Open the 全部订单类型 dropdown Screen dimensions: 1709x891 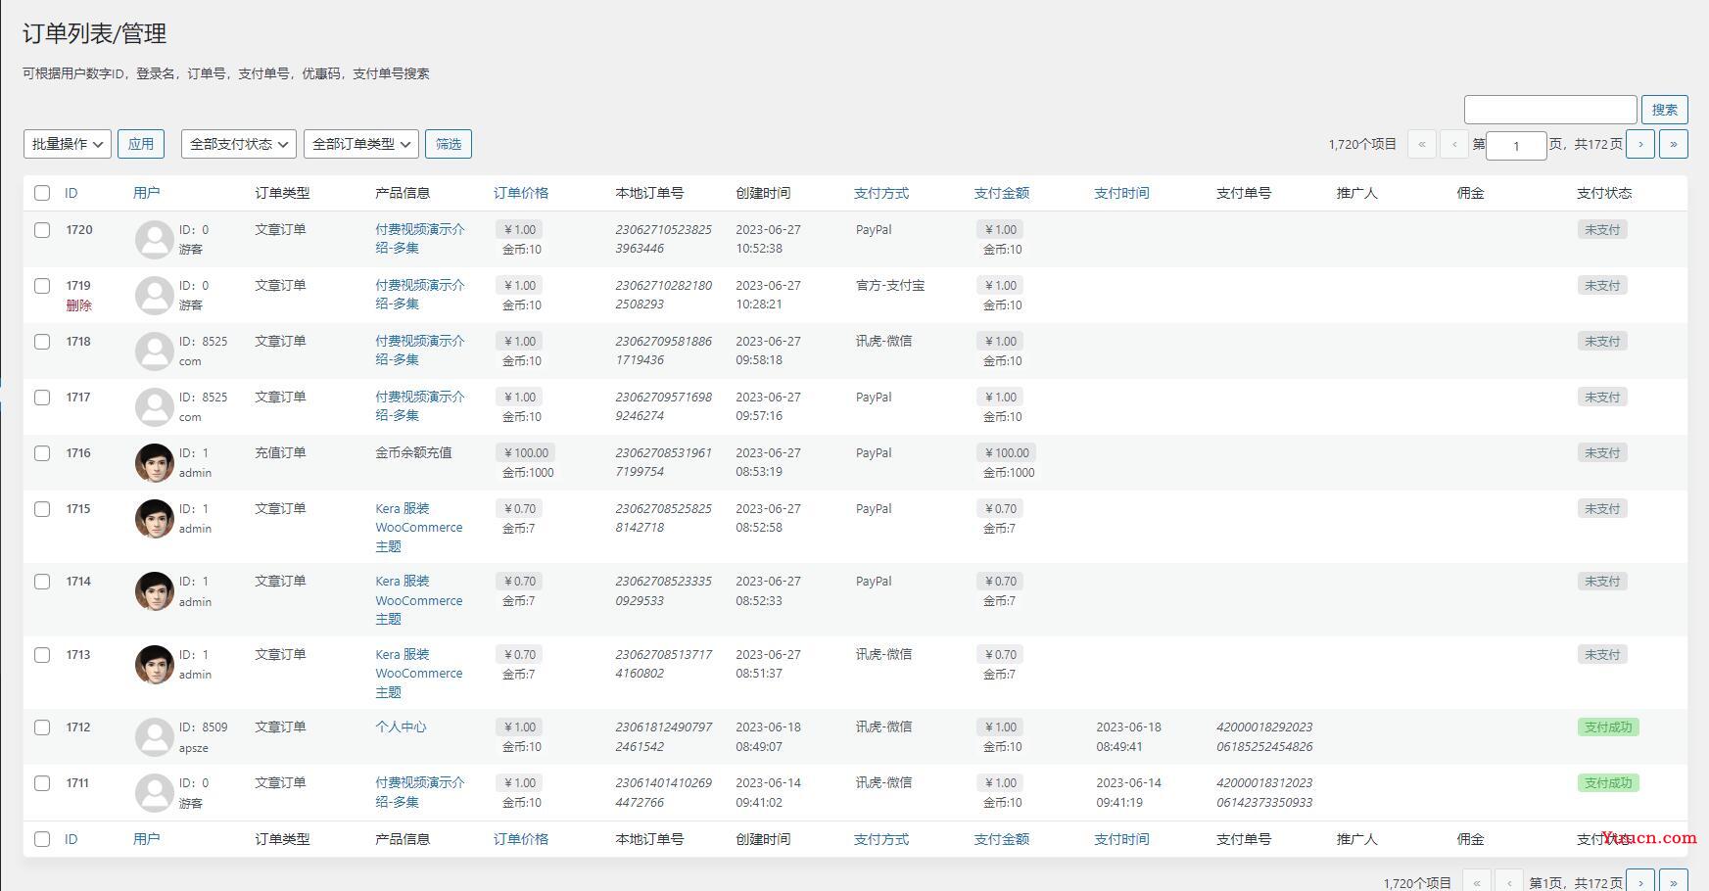pos(361,144)
